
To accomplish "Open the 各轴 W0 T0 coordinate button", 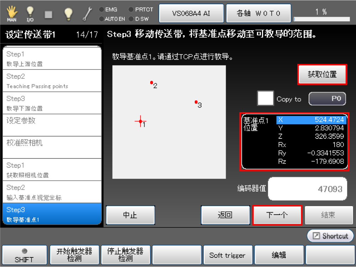I will coord(258,14).
